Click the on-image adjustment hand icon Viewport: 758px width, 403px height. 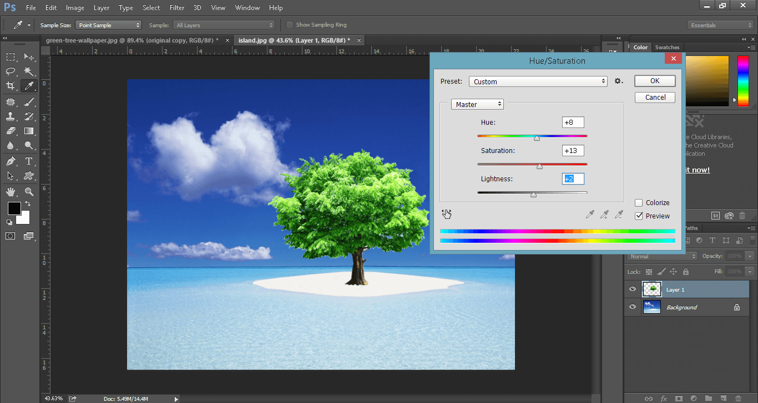click(x=447, y=214)
